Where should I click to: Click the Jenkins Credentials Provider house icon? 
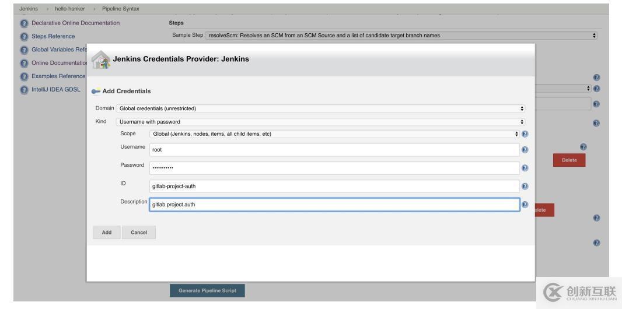101,60
